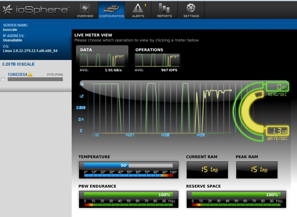Viewport: 297px width, 217px height.
Task: Click the warning icon next to 1246D3E64
Action: click(30, 74)
